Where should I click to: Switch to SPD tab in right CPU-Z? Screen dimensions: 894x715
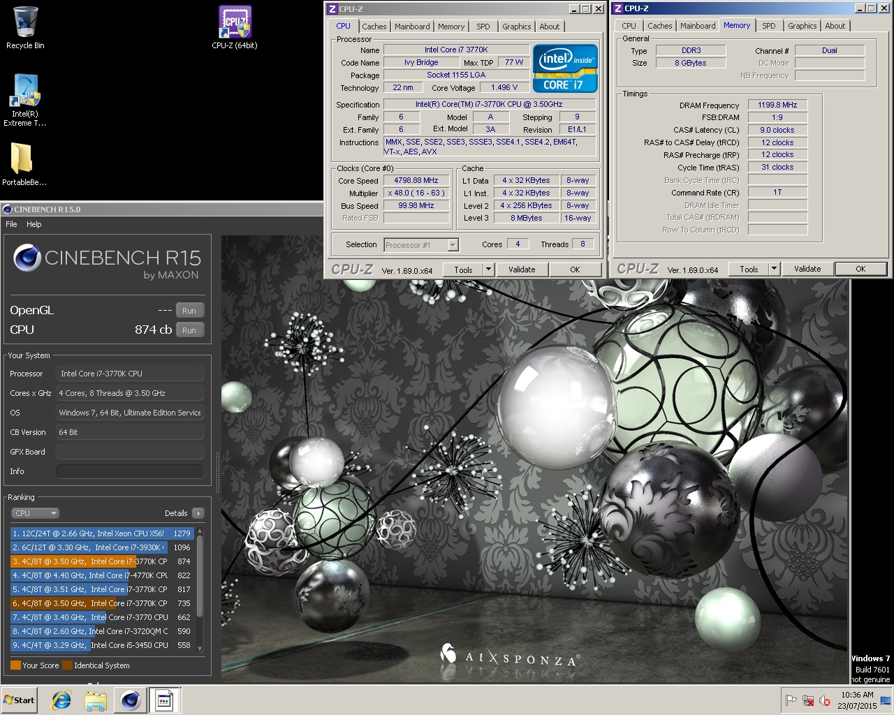click(x=769, y=26)
